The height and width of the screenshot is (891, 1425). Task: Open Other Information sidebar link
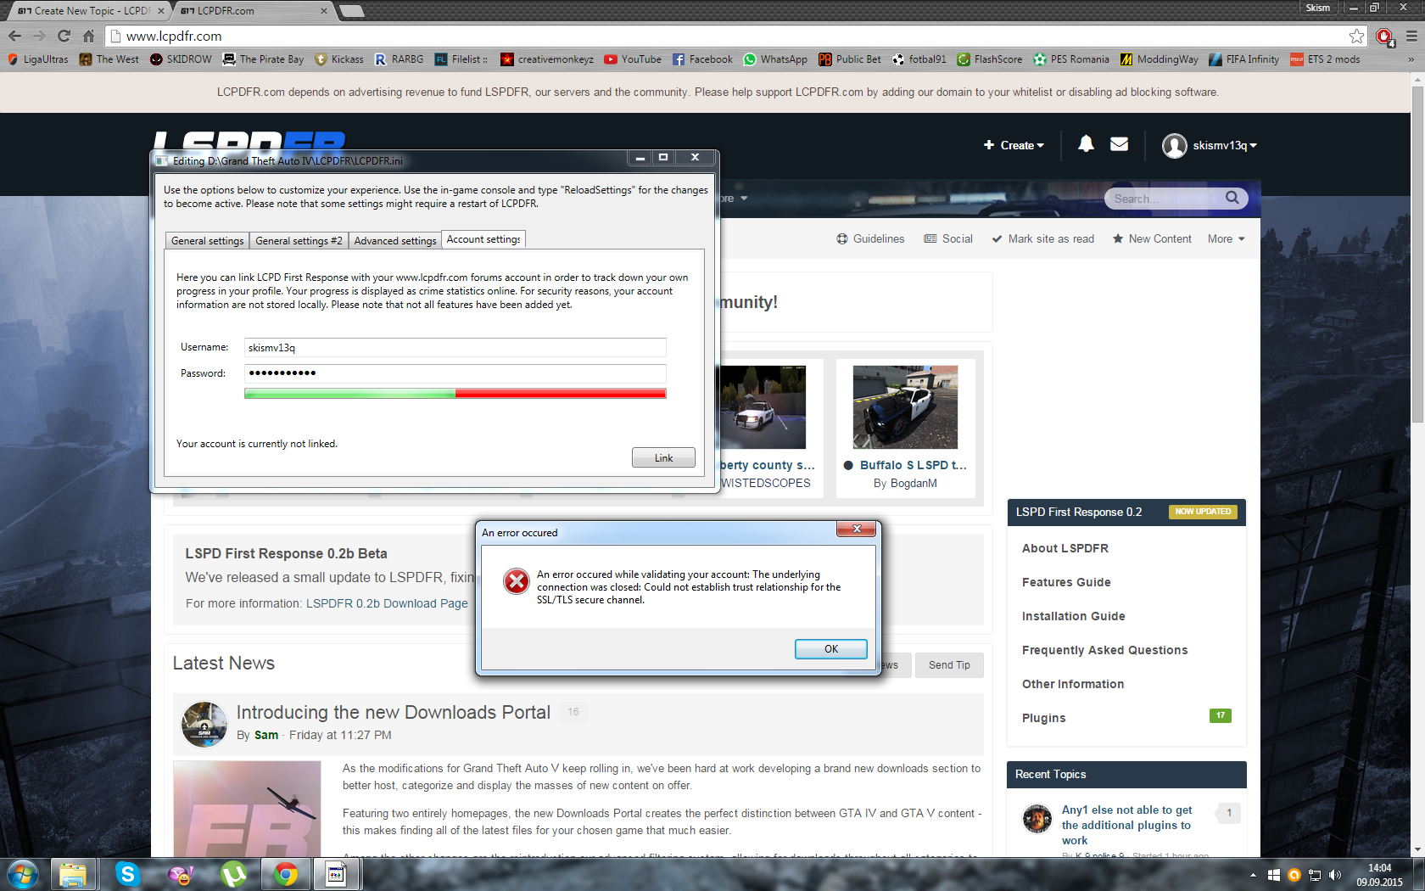pos(1073,684)
